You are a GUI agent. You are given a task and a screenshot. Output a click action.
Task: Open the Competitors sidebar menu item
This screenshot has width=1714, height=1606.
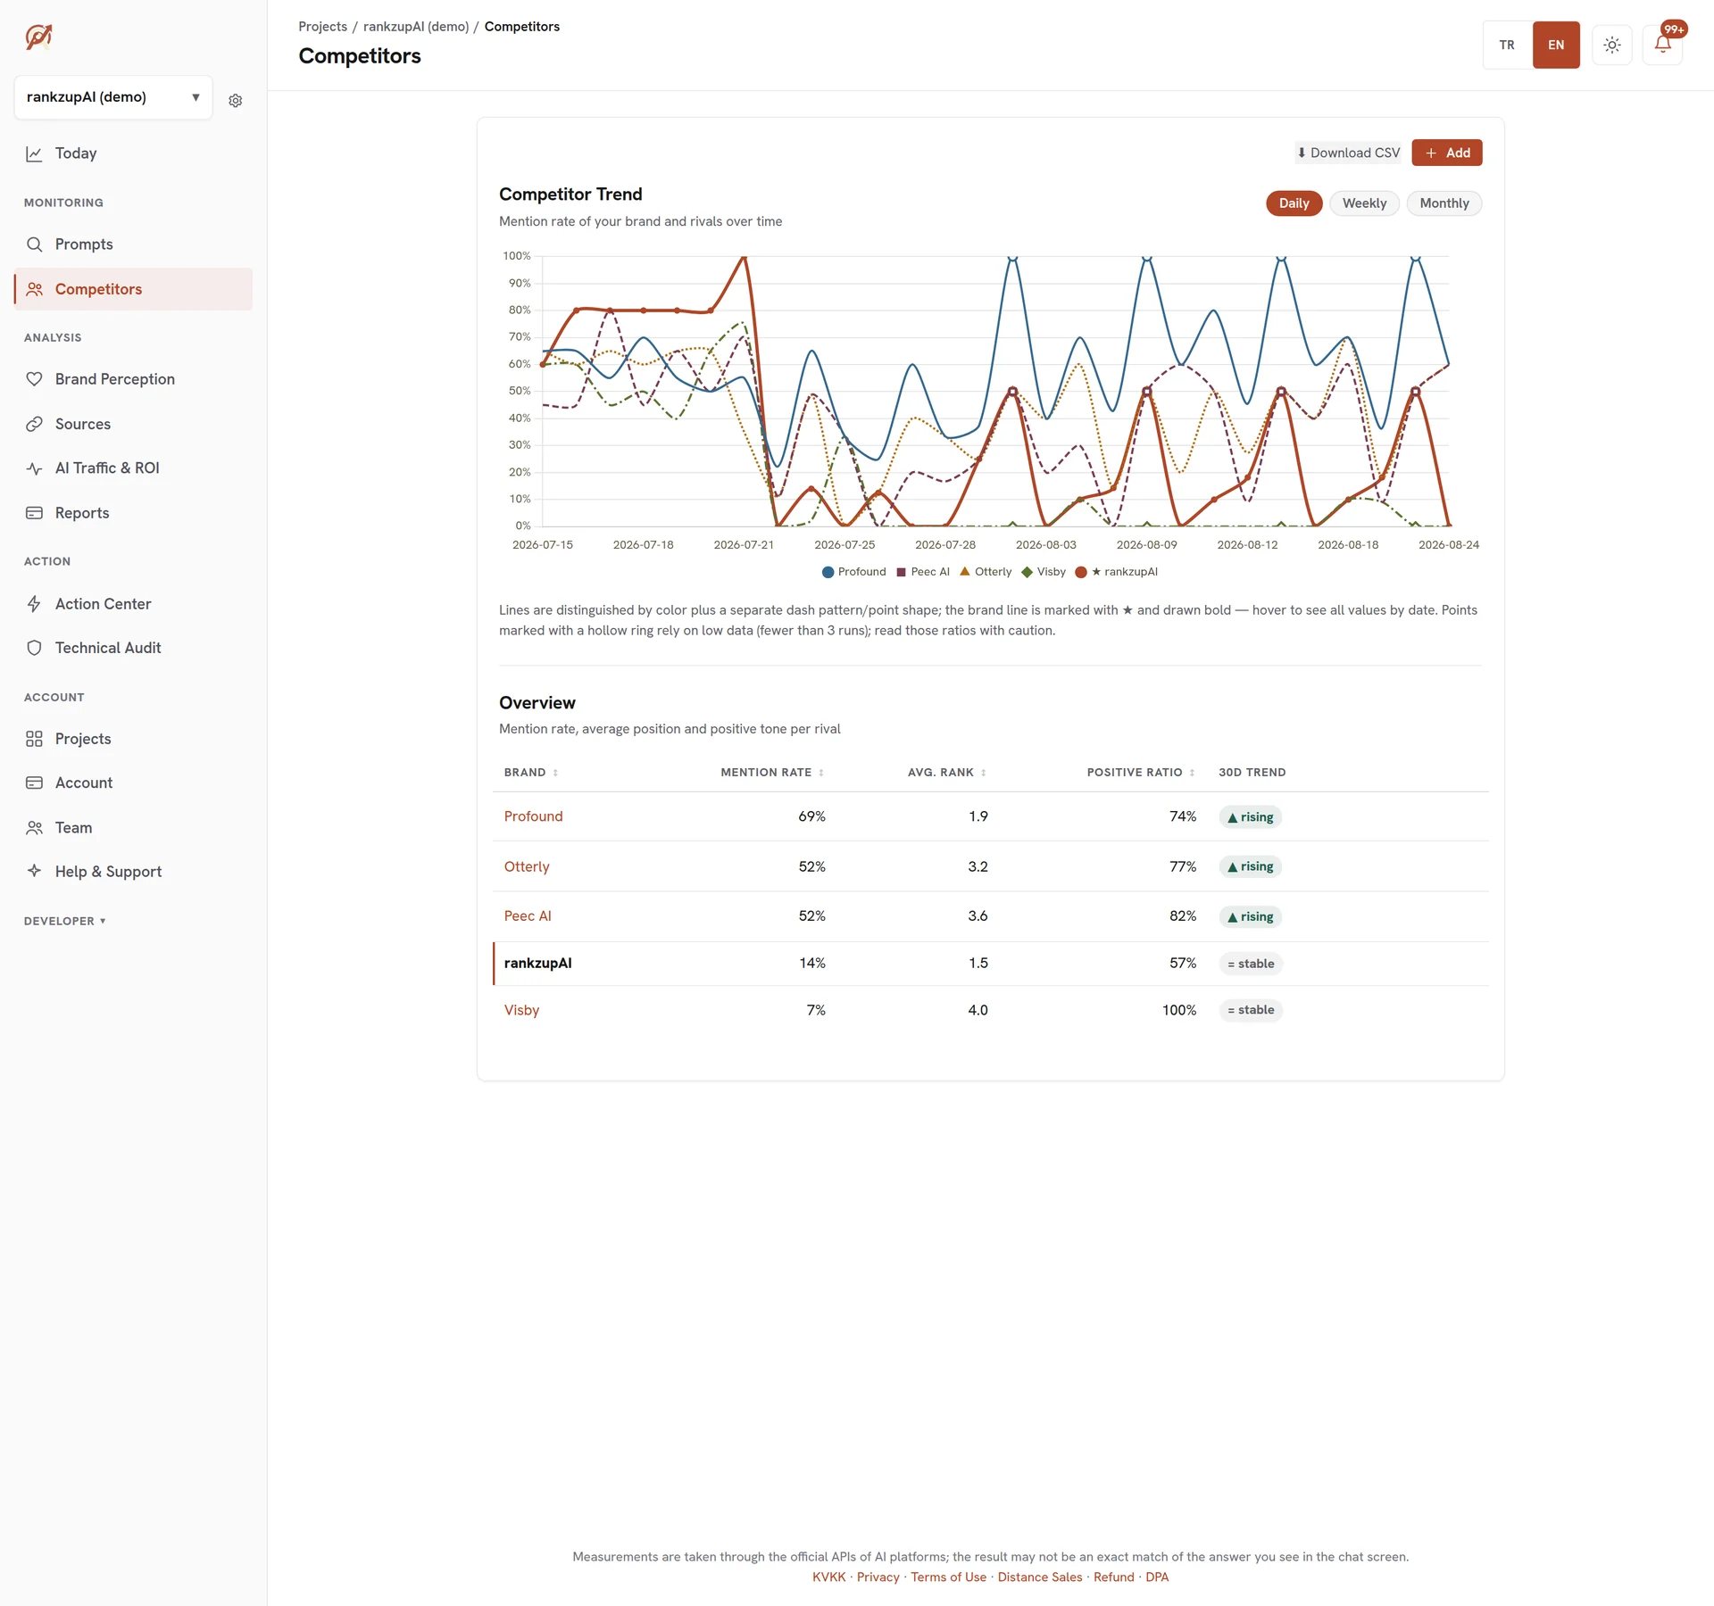click(133, 289)
